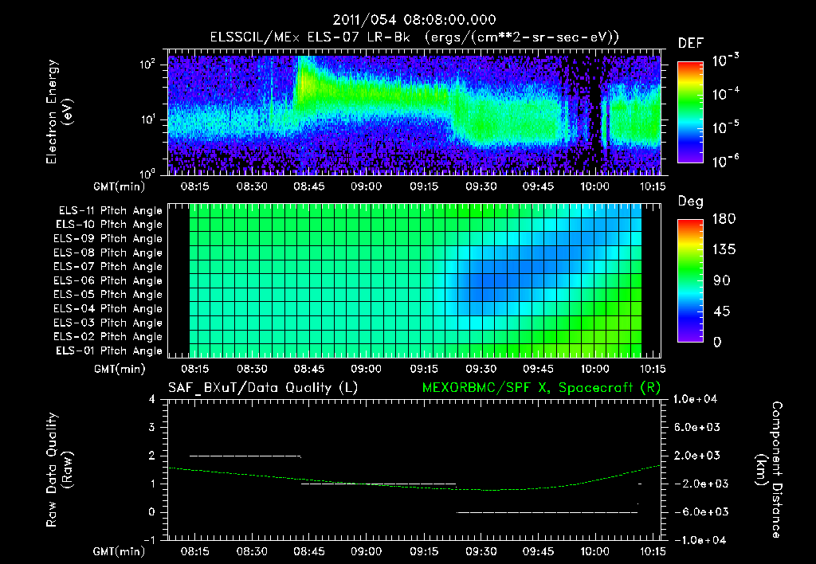Click the 'Electron Energy (eV)' axis title
Screen dimensions: 816x564
[x=59, y=112]
